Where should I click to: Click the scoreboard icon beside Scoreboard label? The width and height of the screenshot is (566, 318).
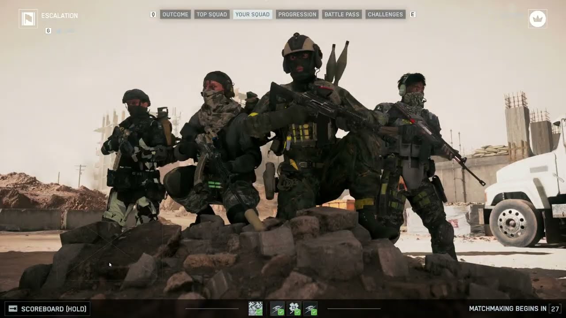(13, 309)
